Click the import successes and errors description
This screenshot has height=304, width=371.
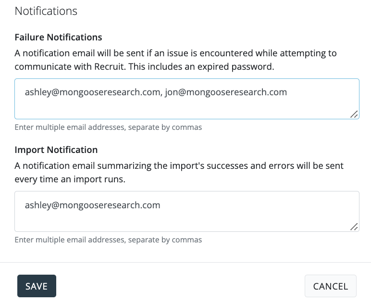pos(179,166)
